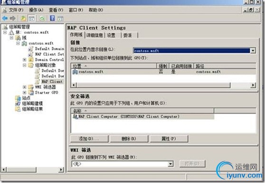The width and height of the screenshot is (265, 183).
Task: Sort by the 位置 column header
Action: point(114,66)
